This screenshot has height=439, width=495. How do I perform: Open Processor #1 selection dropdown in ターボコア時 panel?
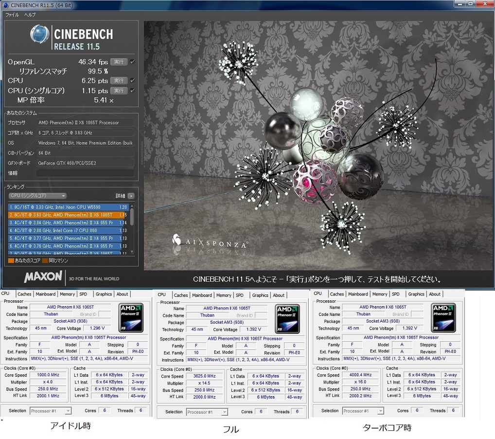pyautogui.click(x=363, y=411)
